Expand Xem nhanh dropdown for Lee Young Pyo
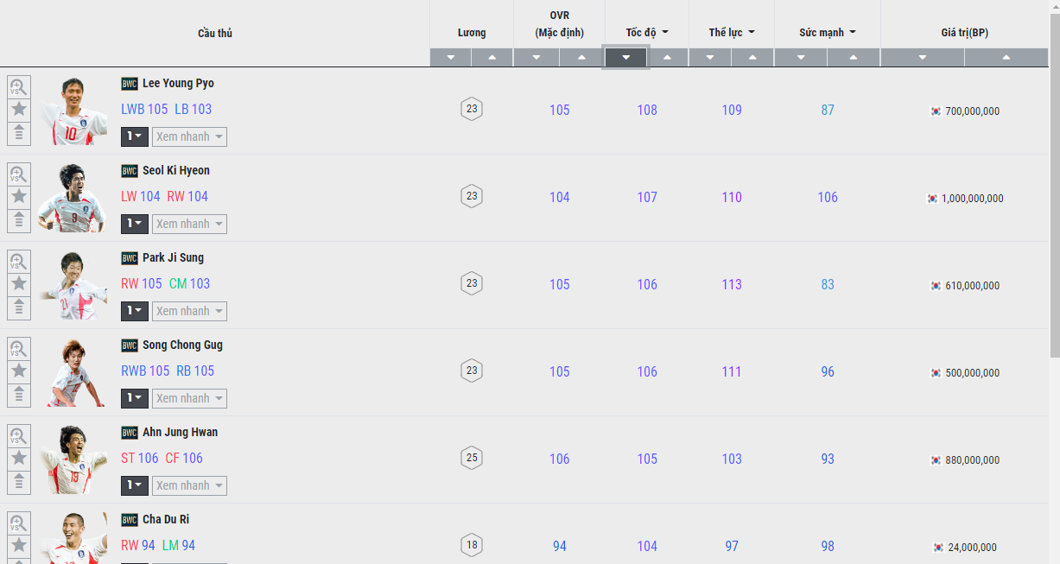1060x564 pixels. (x=189, y=136)
